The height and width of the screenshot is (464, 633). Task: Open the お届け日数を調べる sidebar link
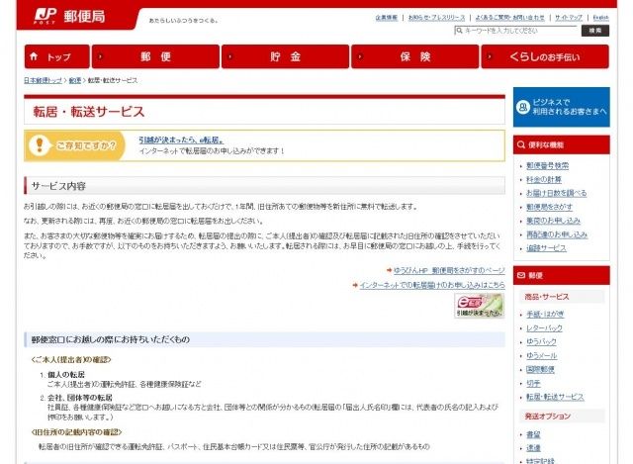click(556, 193)
